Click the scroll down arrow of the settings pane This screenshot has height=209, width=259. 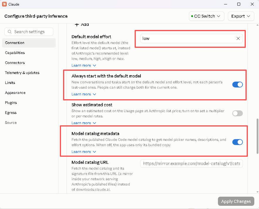coord(257,192)
